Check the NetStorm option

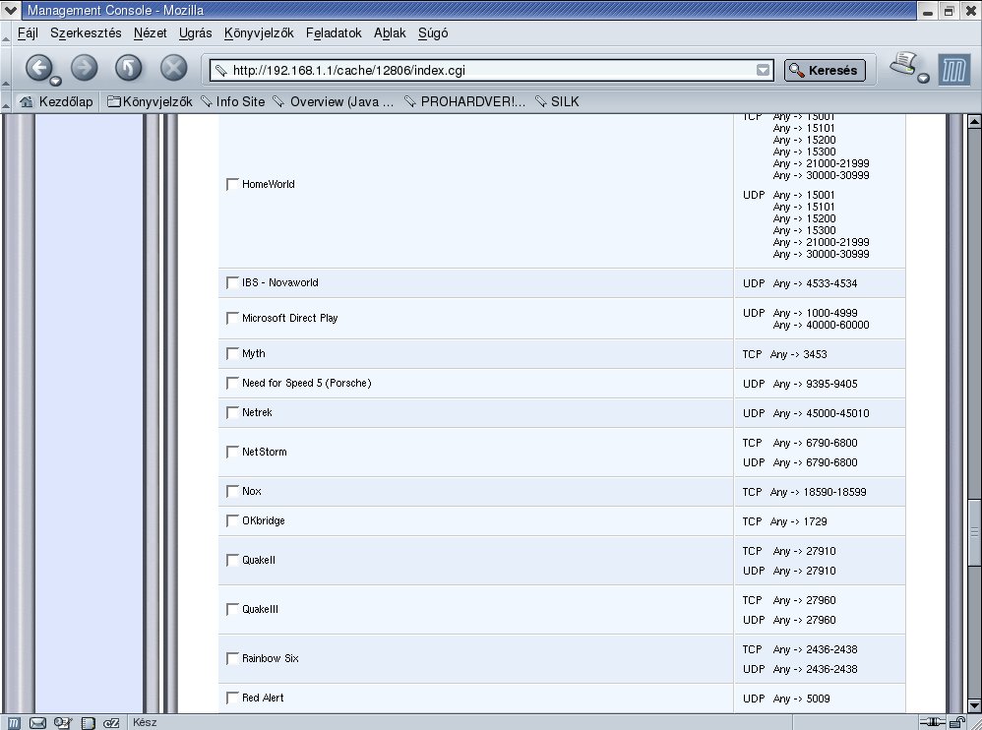pos(232,452)
